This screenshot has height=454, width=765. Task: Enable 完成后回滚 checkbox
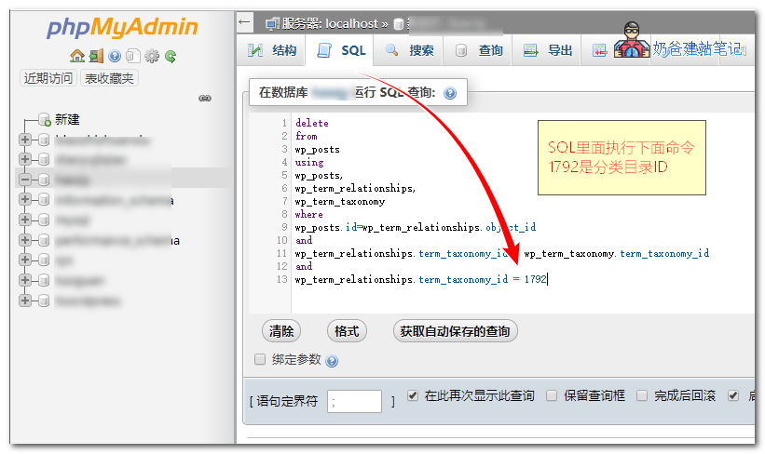pos(642,395)
